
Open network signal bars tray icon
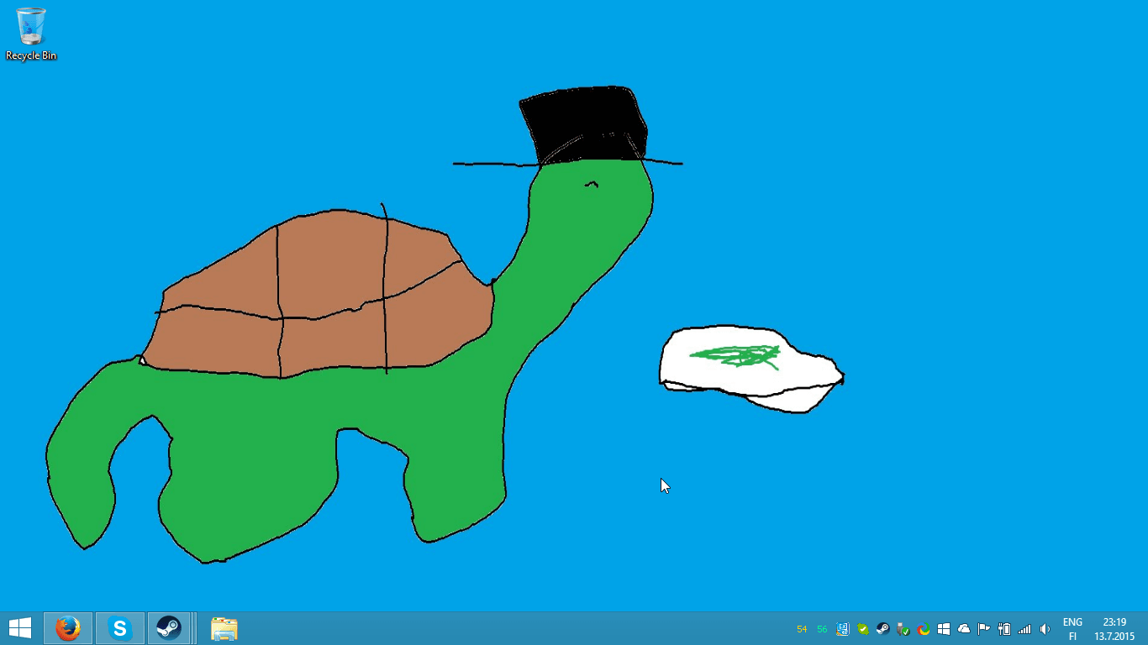(x=1024, y=629)
